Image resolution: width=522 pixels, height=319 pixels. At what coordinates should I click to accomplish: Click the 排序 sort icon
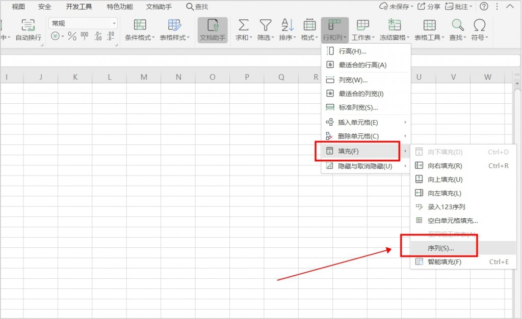point(288,25)
